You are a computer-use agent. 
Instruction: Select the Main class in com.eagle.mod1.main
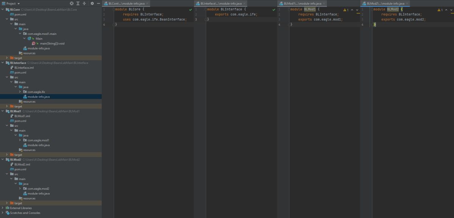point(39,39)
